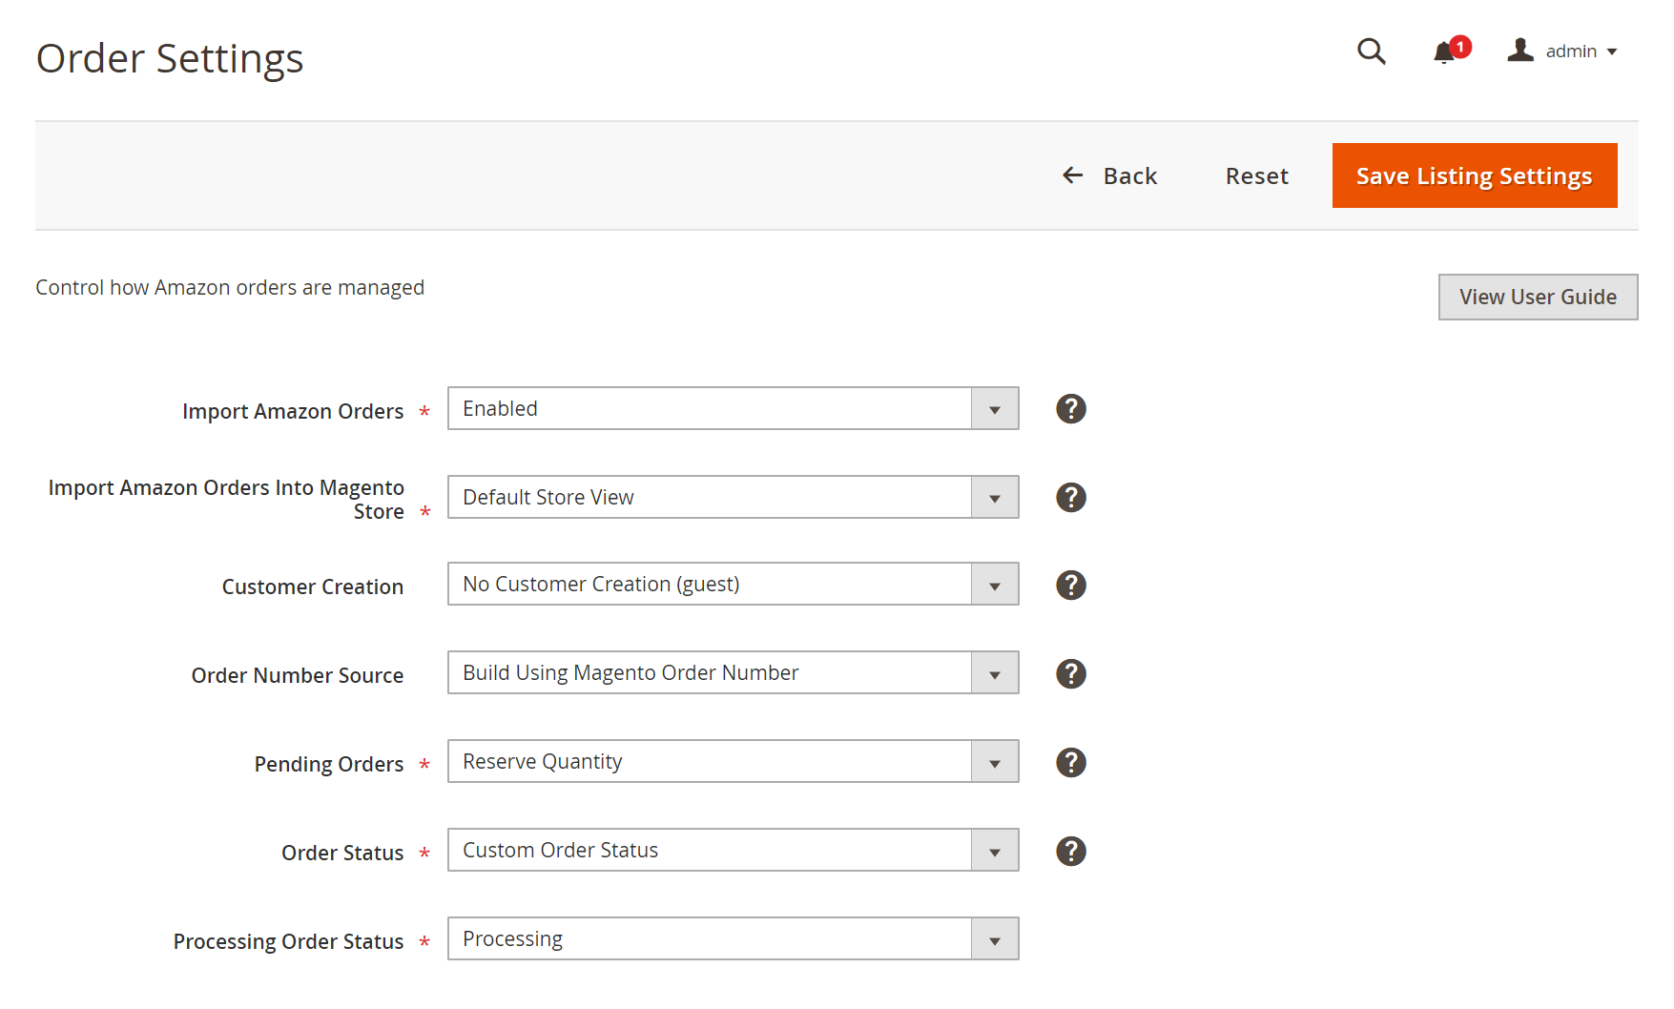Click the Import Amazon Orders Into Magento Store label

[226, 500]
